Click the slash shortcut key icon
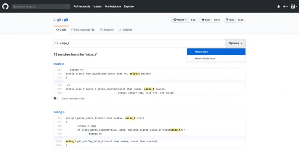The height and width of the screenshot is (149, 299). coord(67,7)
